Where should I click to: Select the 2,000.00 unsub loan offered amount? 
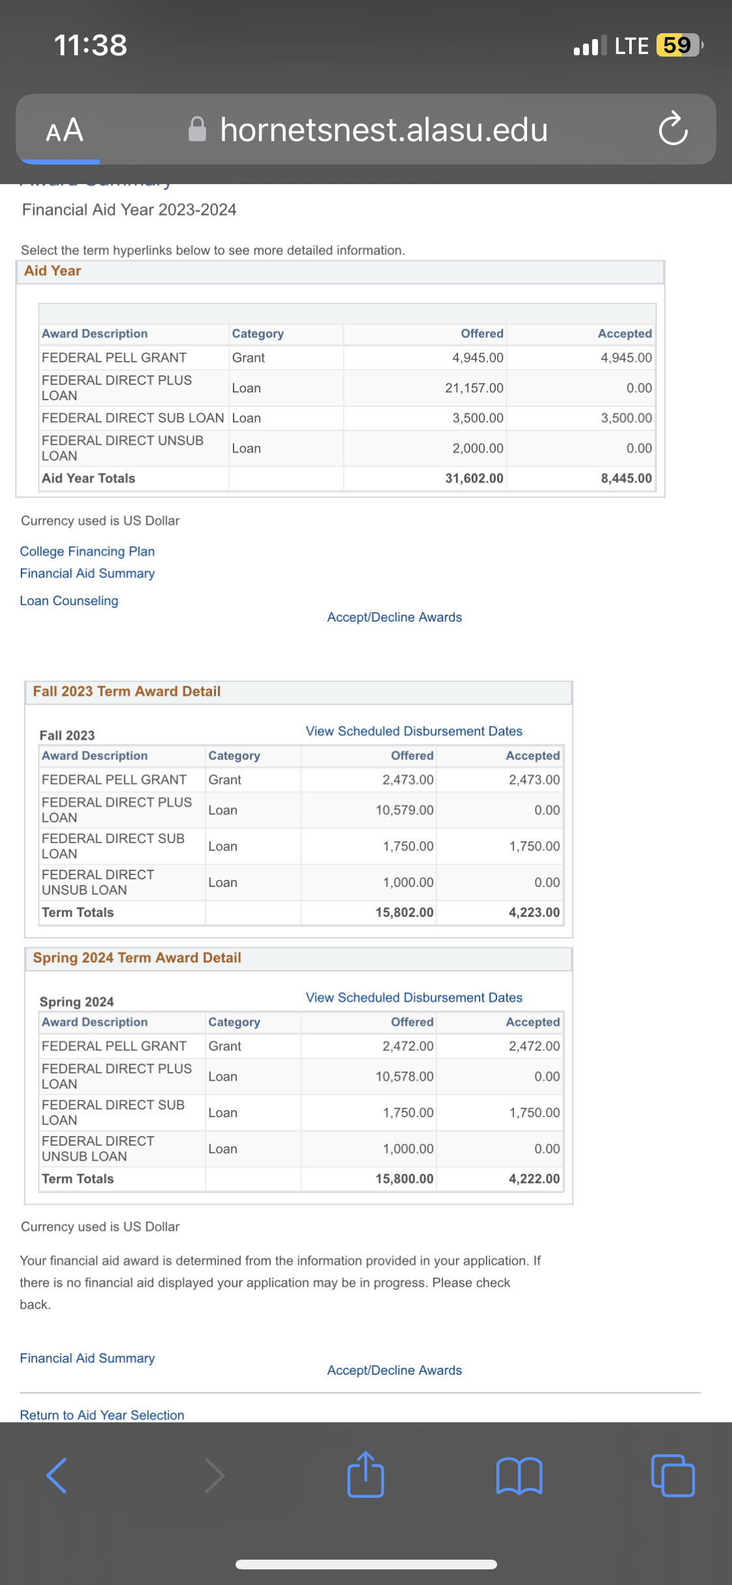478,448
